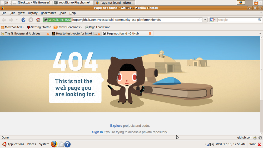Screen dimensions: 263x148
Task: Open recent pages history dropdown arrow
Action: click(x=17, y=20)
